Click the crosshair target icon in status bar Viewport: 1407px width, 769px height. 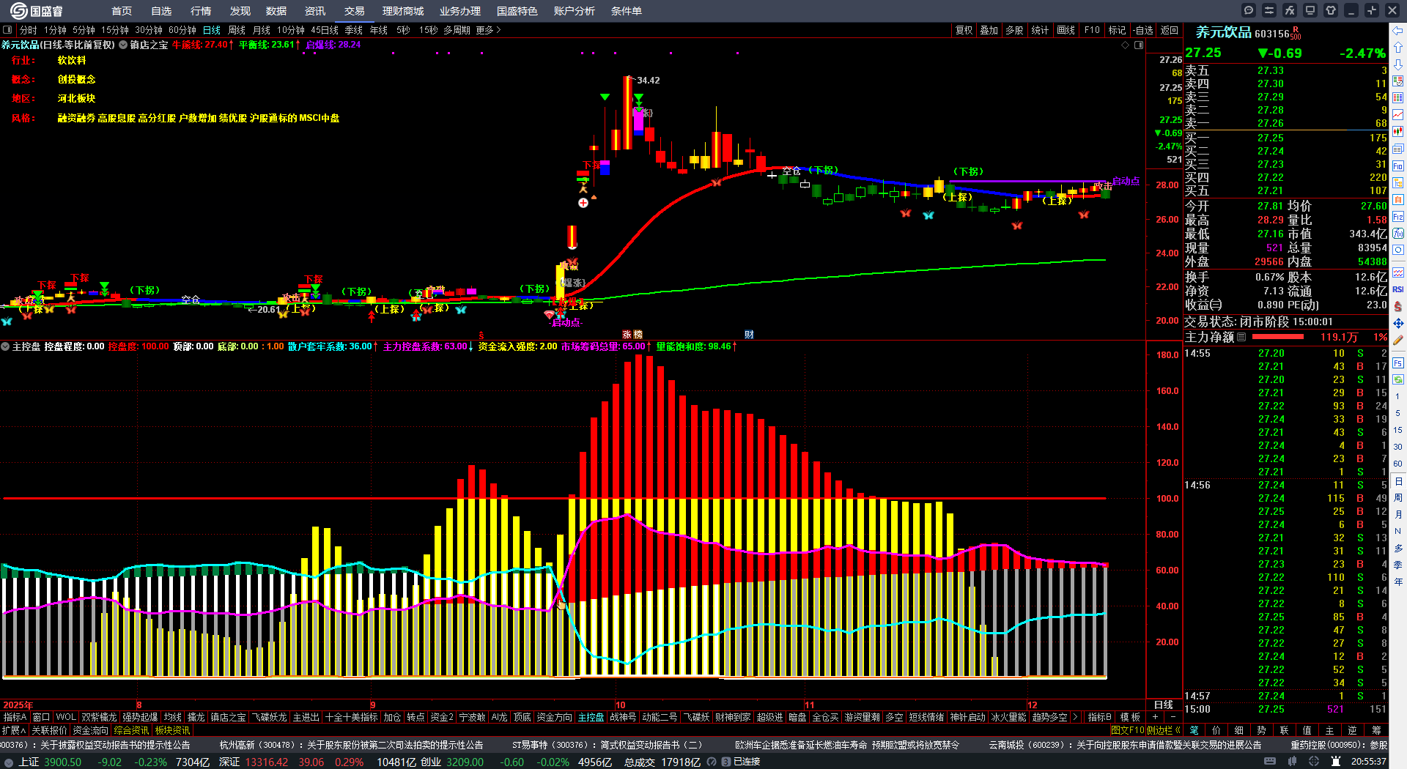point(1314,762)
